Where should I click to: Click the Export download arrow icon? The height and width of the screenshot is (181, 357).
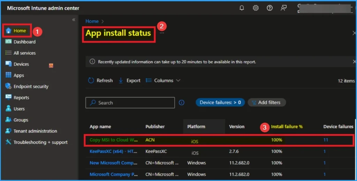click(121, 80)
